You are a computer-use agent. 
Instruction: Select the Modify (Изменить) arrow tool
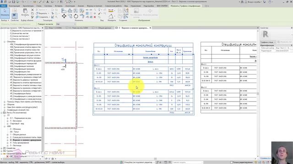[5, 13]
